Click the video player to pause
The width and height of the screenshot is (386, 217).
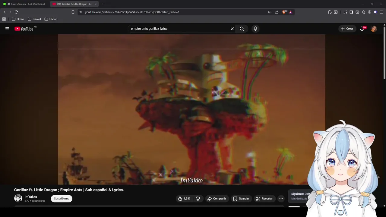click(x=191, y=109)
